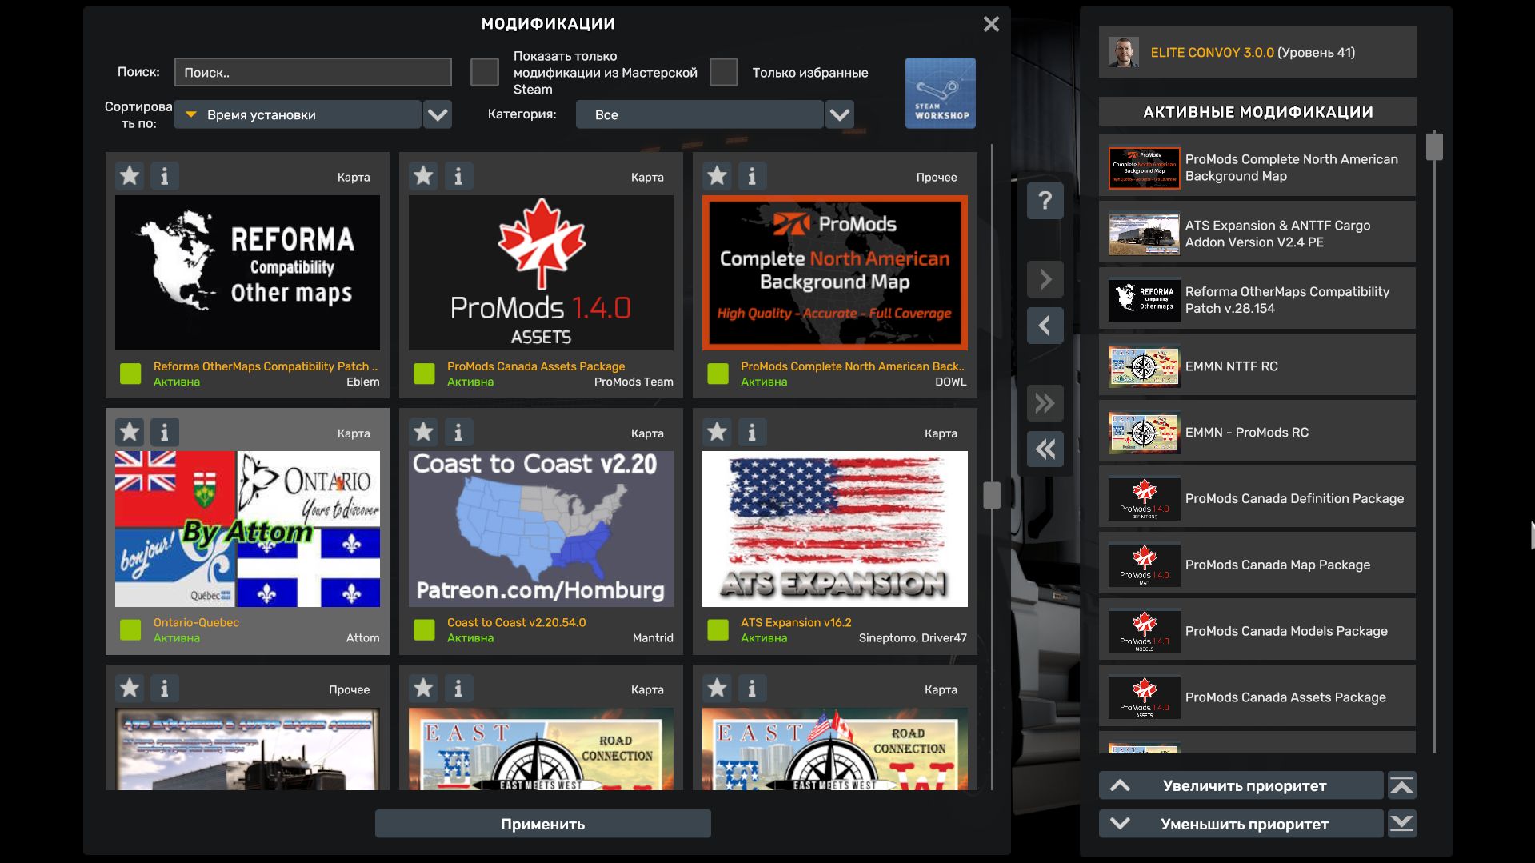
Task: Star the Ontario-Quebec map mod
Action: (130, 433)
